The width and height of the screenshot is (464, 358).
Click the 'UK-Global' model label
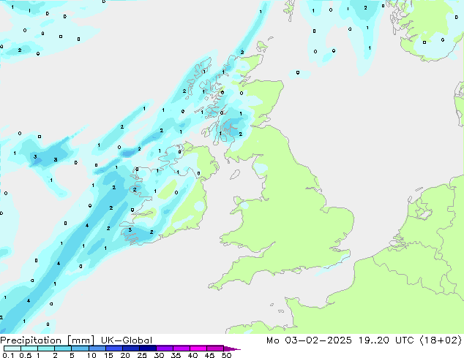point(127,340)
